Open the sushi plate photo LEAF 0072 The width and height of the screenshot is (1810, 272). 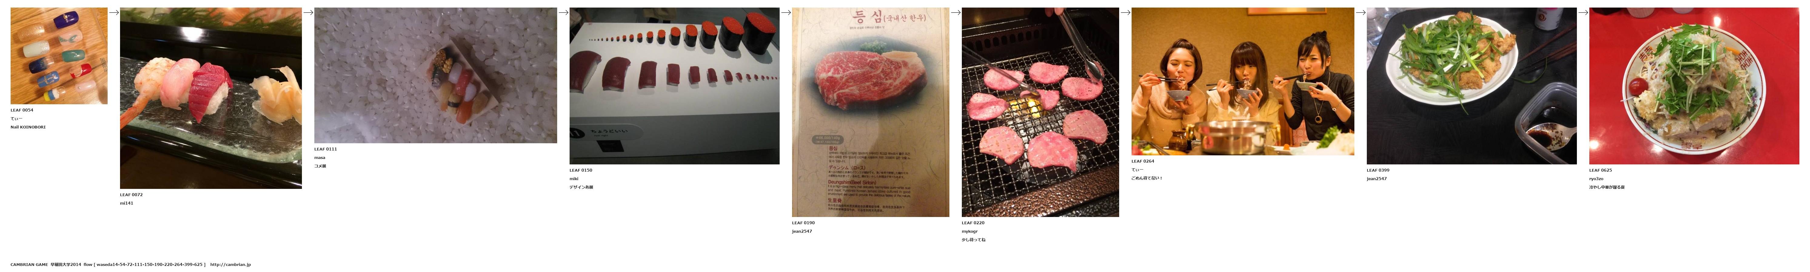pyautogui.click(x=211, y=98)
